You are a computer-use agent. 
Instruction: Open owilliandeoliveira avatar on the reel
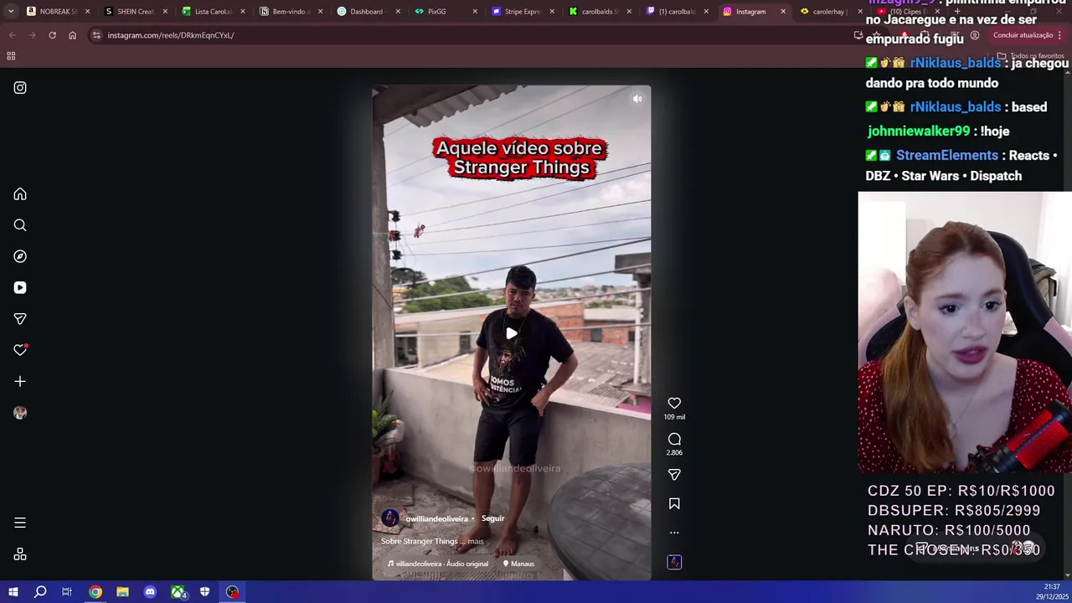[x=389, y=518]
